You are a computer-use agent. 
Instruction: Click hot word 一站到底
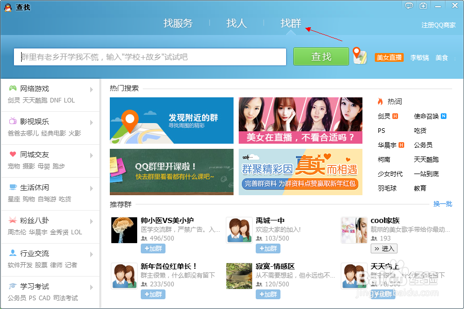pyautogui.click(x=426, y=174)
